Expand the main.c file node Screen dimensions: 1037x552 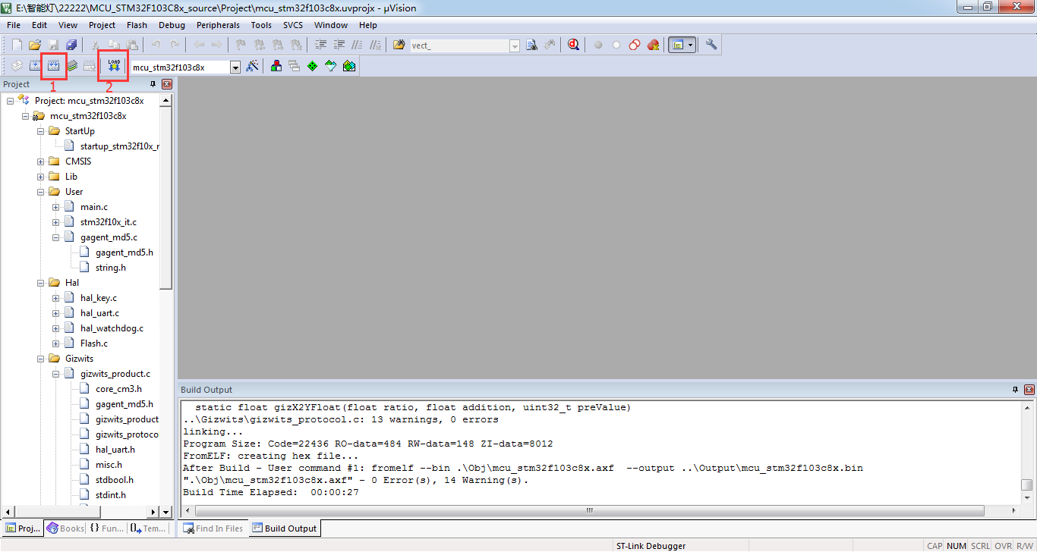tap(56, 207)
